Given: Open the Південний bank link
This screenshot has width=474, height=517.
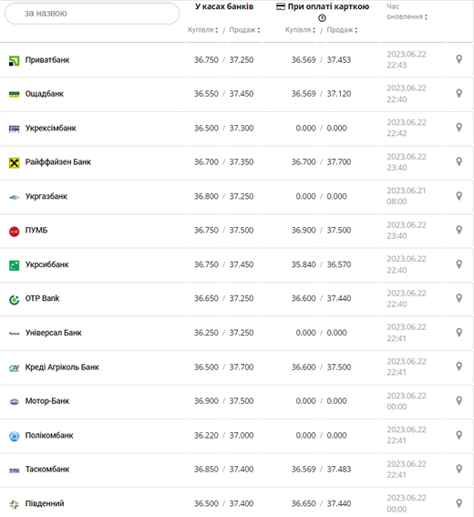Looking at the screenshot, I should 45,503.
